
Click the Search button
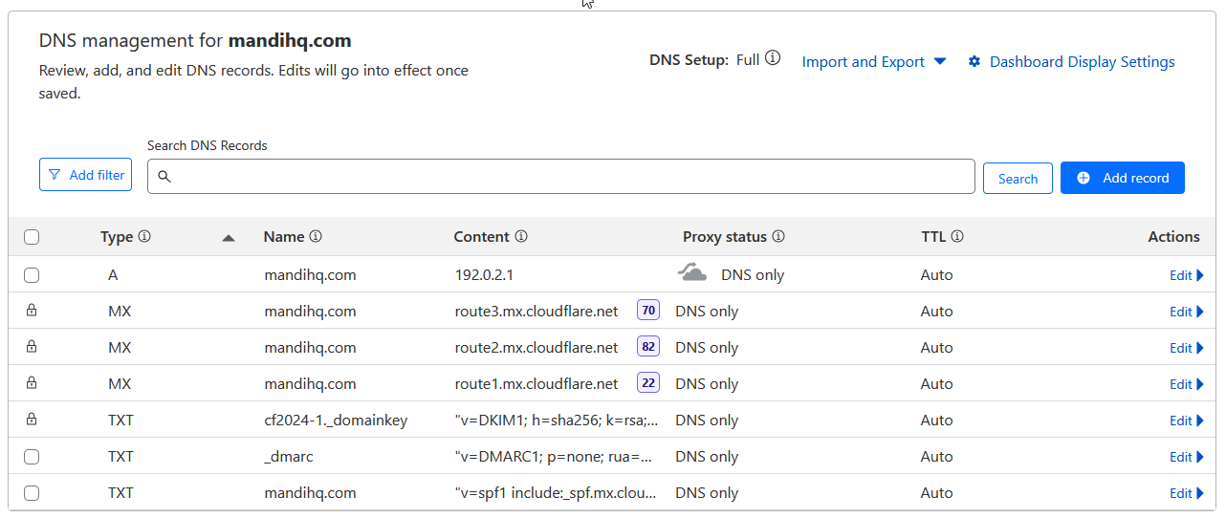1018,179
